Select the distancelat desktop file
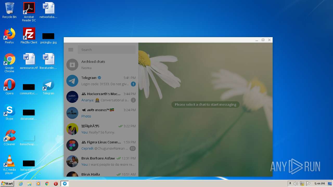 pyautogui.click(x=29, y=115)
